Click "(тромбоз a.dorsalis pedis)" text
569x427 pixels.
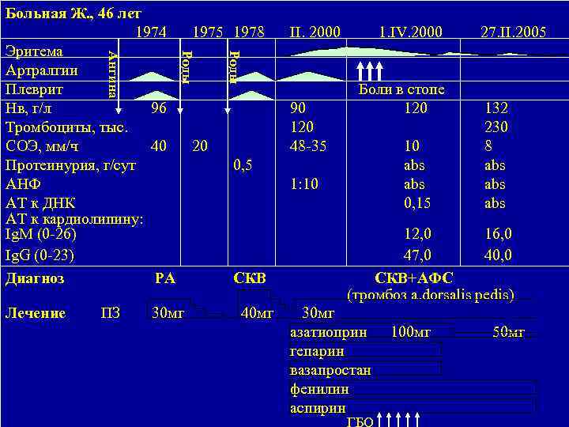tap(431, 295)
